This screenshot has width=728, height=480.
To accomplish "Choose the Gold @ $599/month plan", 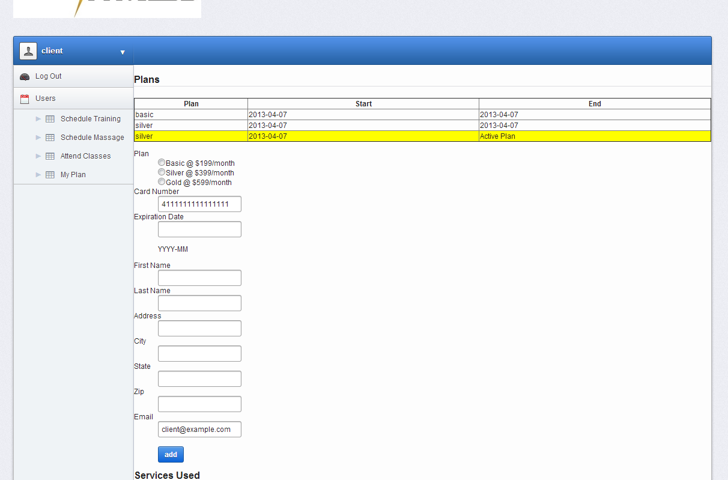I will (162, 181).
